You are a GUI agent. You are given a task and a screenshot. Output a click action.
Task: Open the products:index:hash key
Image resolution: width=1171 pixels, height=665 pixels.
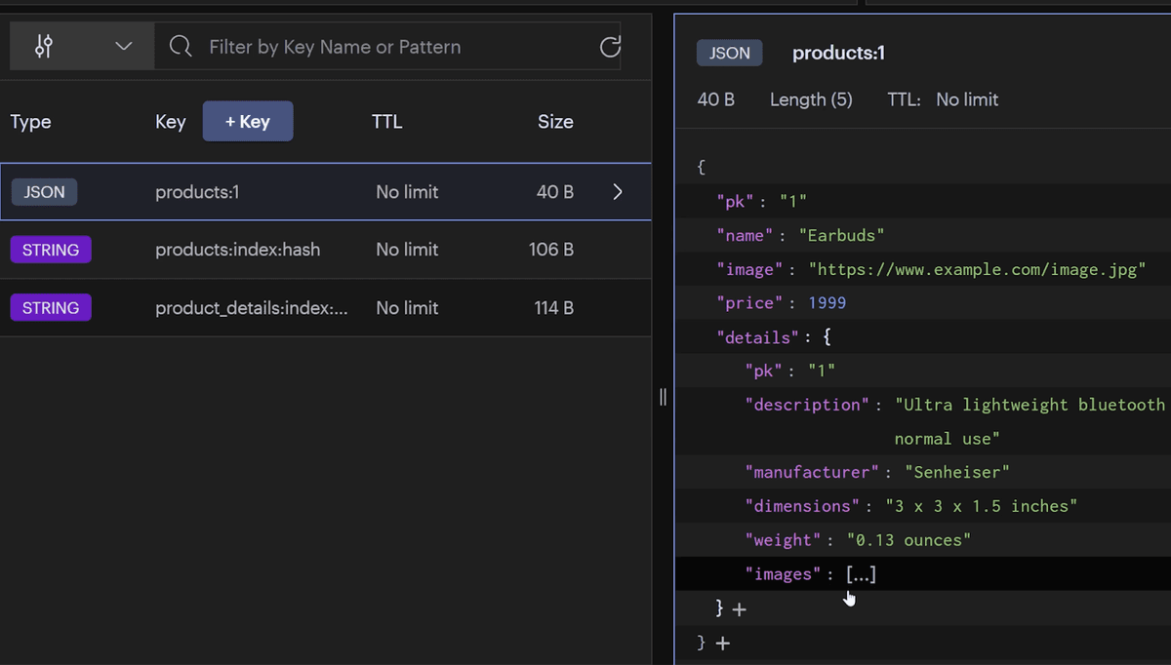[x=237, y=250]
